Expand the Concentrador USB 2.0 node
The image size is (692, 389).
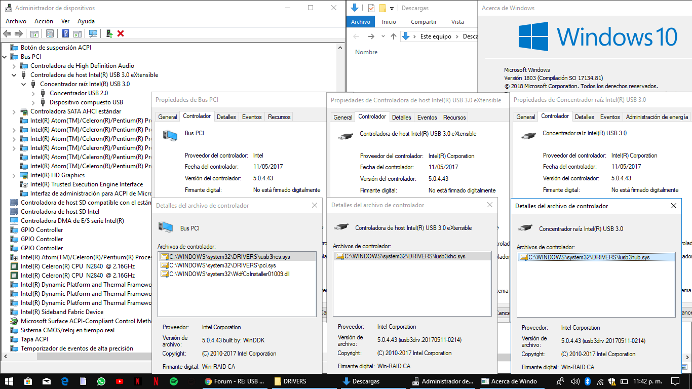33,93
